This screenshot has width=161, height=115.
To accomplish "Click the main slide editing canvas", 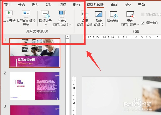I will pyautogui.click(x=122, y=96).
